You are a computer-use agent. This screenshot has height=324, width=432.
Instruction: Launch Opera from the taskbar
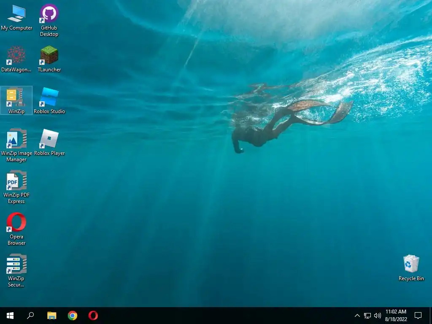click(93, 316)
